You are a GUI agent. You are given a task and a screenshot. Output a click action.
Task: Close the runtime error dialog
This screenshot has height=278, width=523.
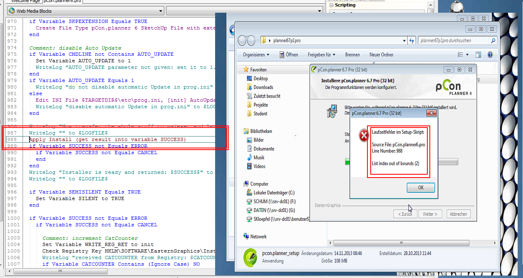click(431, 113)
